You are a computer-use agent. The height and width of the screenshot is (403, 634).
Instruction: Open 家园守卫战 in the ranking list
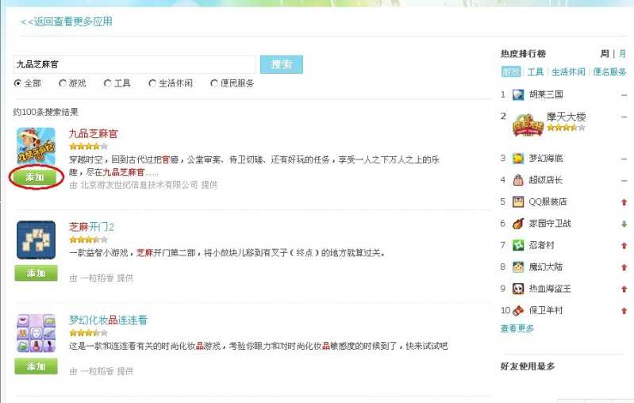point(550,223)
